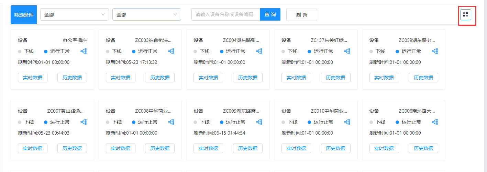Expand the second 全部 filter dropdown
487x172 pixels.
pos(147,14)
